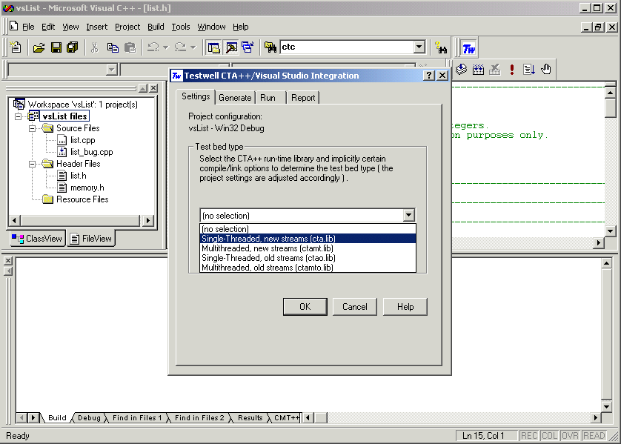The height and width of the screenshot is (444, 621).
Task: Click the dialog's question mark help button
Action: (x=429, y=76)
